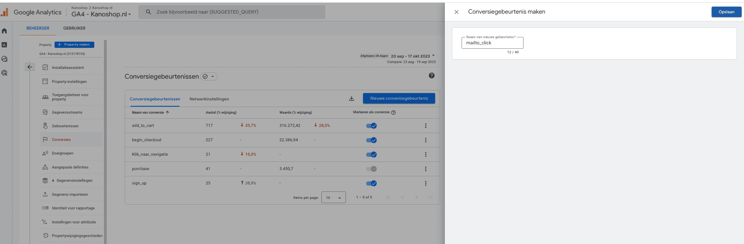The image size is (744, 244).
Task: Open the Doelgroepen menu item
Action: (71, 153)
